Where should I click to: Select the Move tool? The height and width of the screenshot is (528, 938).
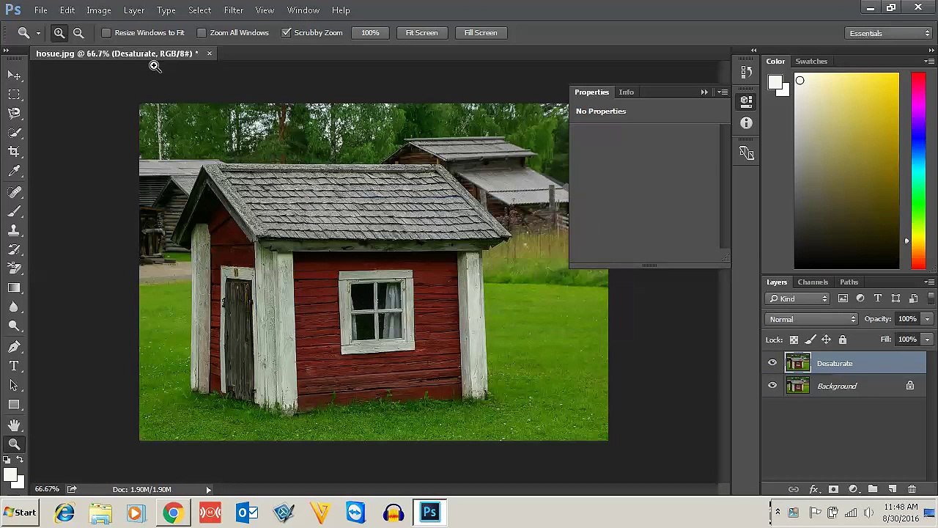(14, 75)
